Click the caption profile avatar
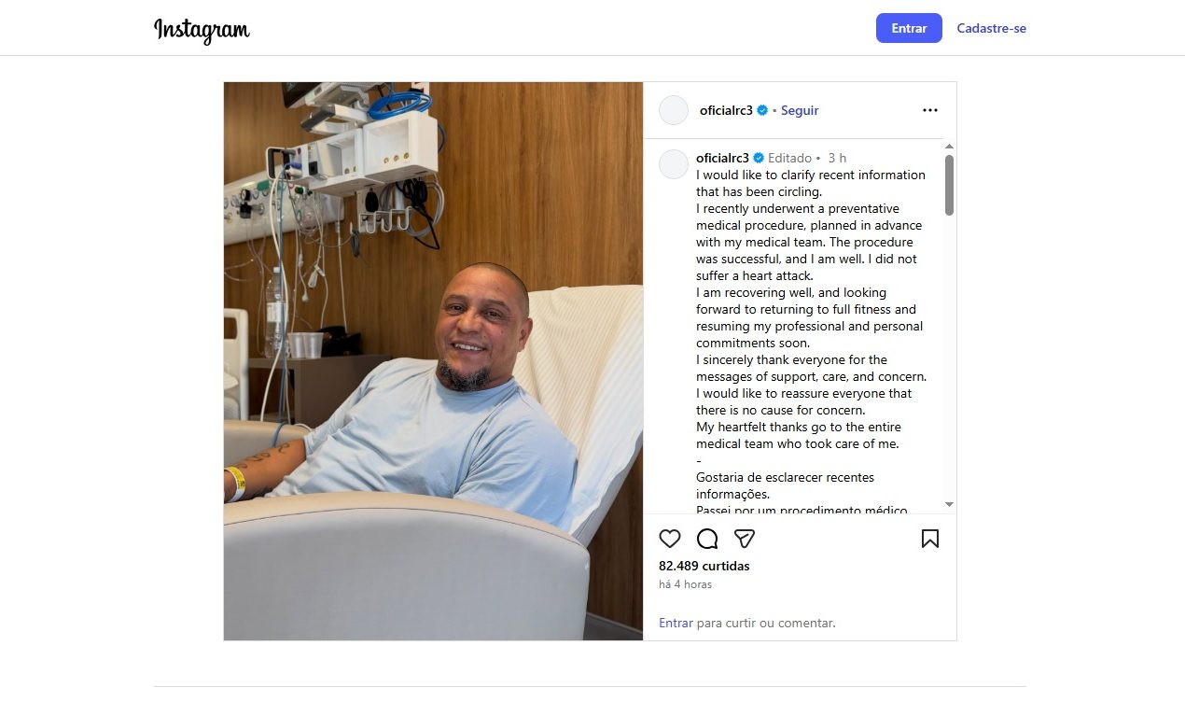The height and width of the screenshot is (716, 1185). coord(674,164)
